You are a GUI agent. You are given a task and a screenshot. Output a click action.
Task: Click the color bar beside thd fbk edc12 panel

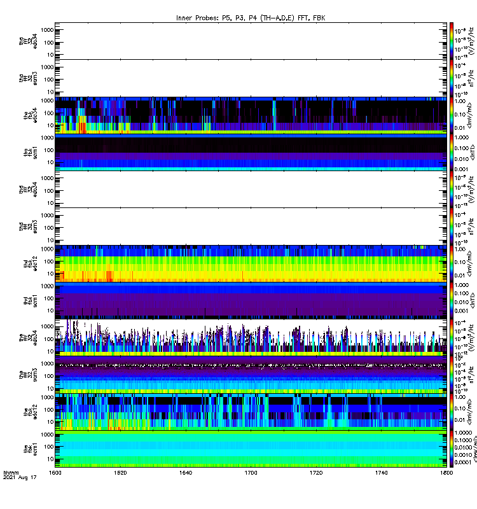[x=452, y=263]
